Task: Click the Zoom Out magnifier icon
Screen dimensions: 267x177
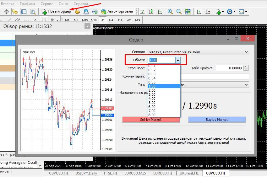Action: point(179,12)
